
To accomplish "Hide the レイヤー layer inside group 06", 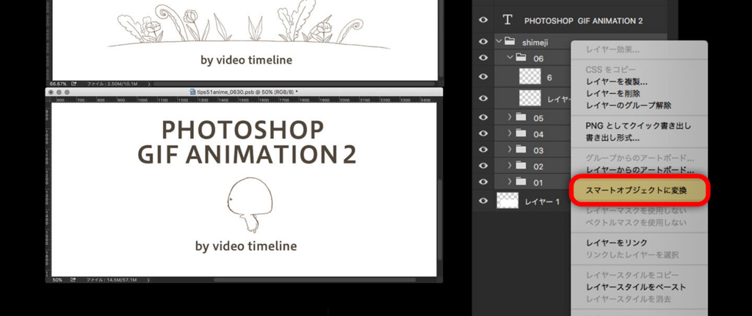I will coord(483,98).
